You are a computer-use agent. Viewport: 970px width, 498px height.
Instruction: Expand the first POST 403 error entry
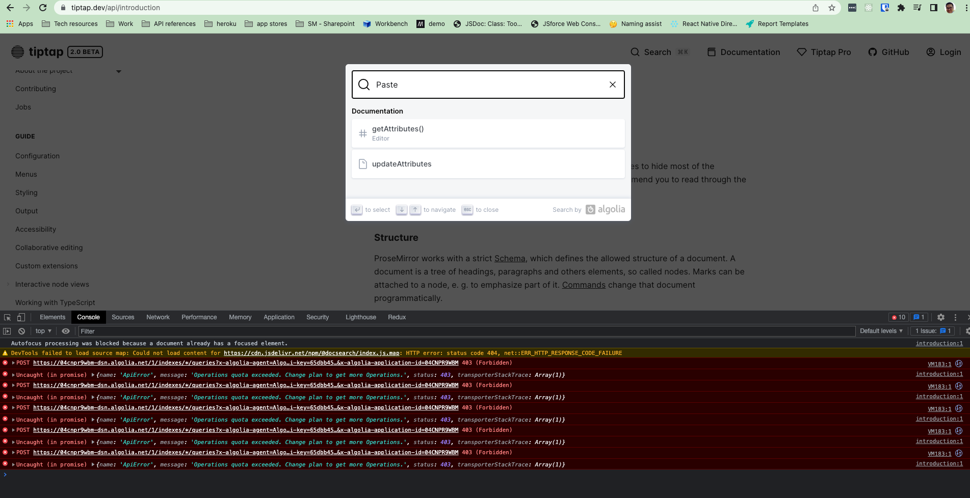[14, 363]
